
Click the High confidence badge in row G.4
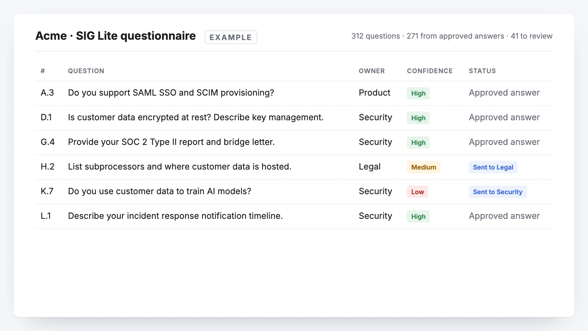pyautogui.click(x=418, y=143)
